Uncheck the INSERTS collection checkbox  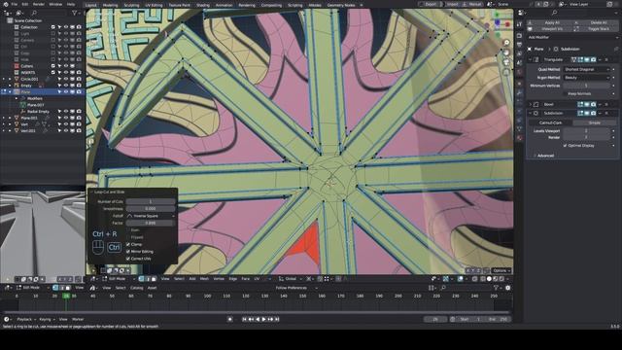point(53,73)
